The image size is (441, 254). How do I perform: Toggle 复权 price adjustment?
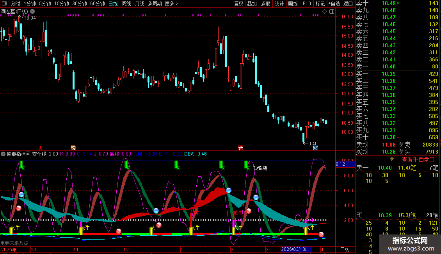(238, 4)
